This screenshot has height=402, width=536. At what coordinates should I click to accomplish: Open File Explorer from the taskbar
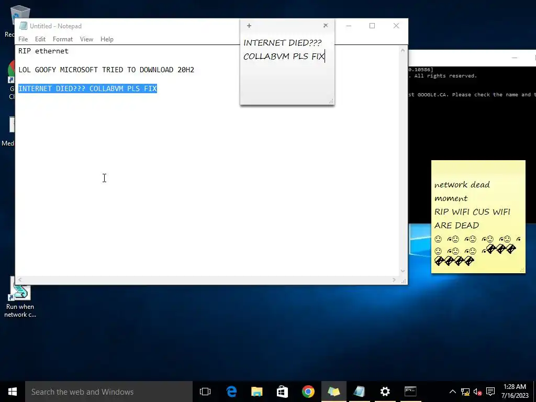256,392
